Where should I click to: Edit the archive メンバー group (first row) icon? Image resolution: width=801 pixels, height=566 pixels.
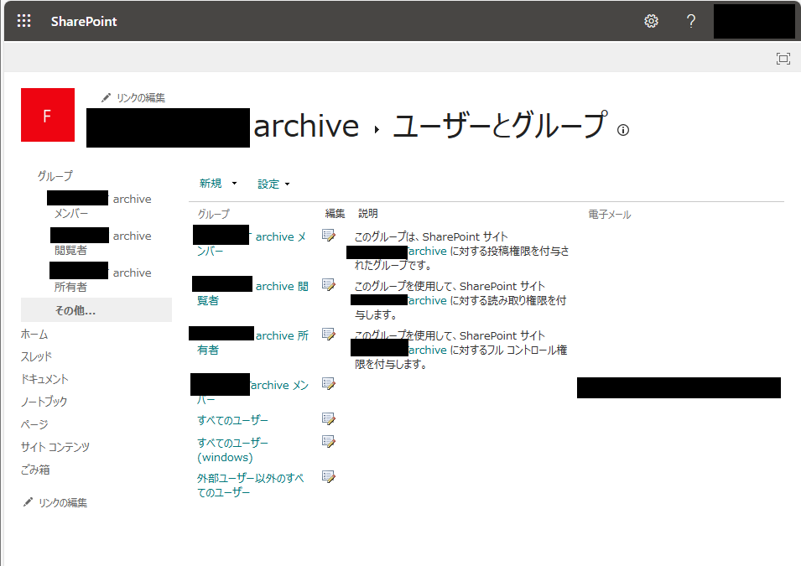[329, 236]
